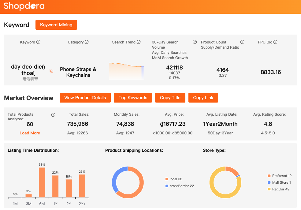
Task: Toggle the Mall Store legend entry
Action: coord(279,182)
